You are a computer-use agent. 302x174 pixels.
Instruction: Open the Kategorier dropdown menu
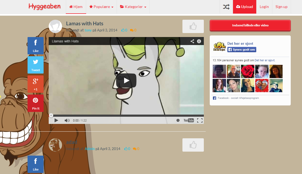point(133,7)
